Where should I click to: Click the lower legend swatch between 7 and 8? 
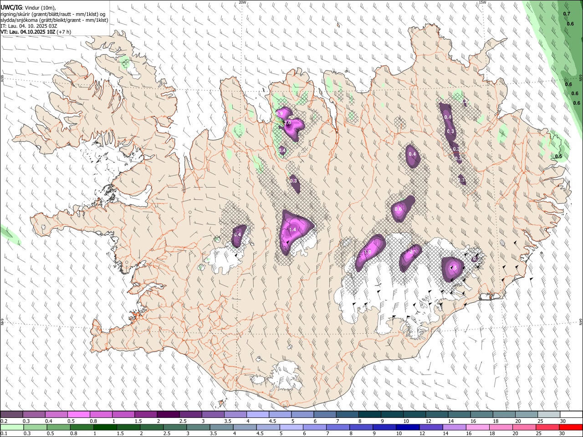coord(338,427)
